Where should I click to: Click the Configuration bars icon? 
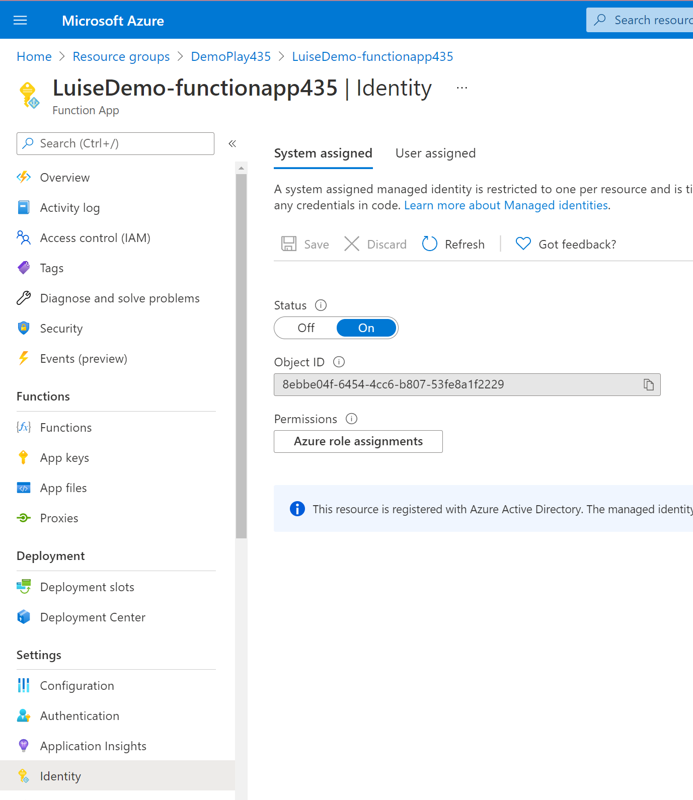point(24,685)
